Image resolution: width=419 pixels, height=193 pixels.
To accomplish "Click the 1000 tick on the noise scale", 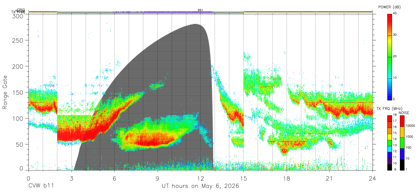I will (x=410, y=136).
